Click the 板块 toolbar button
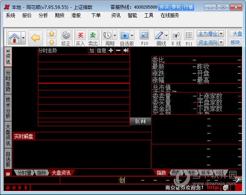The height and width of the screenshot is (195, 246). point(235,42)
